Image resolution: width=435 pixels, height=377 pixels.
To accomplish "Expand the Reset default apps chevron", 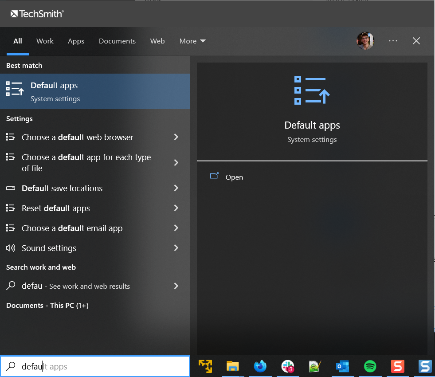I will (176, 208).
